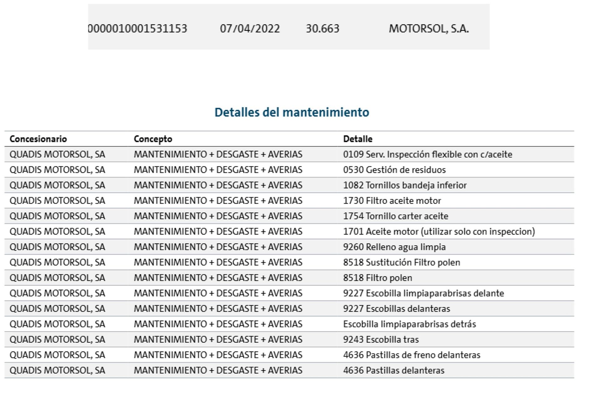Select QUADIS MOTORSOL in the Sustitución Filtro polen row
The width and height of the screenshot is (601, 394).
coord(57,262)
